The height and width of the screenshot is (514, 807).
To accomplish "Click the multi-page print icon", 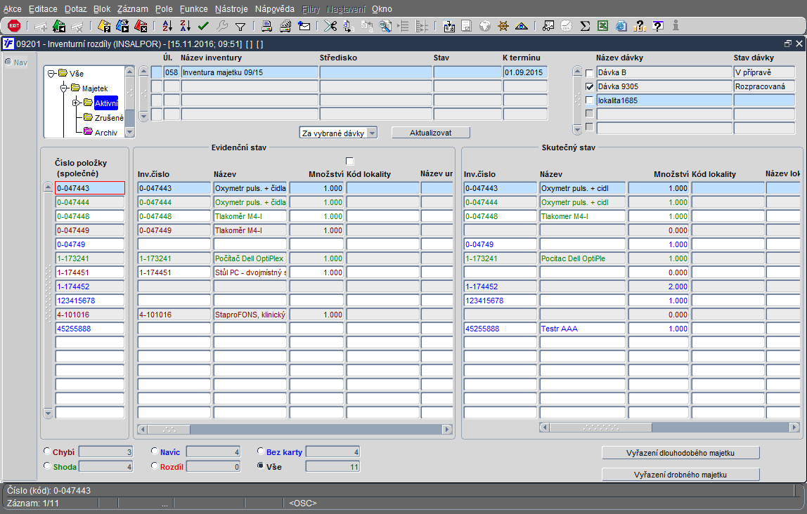I will (285, 26).
